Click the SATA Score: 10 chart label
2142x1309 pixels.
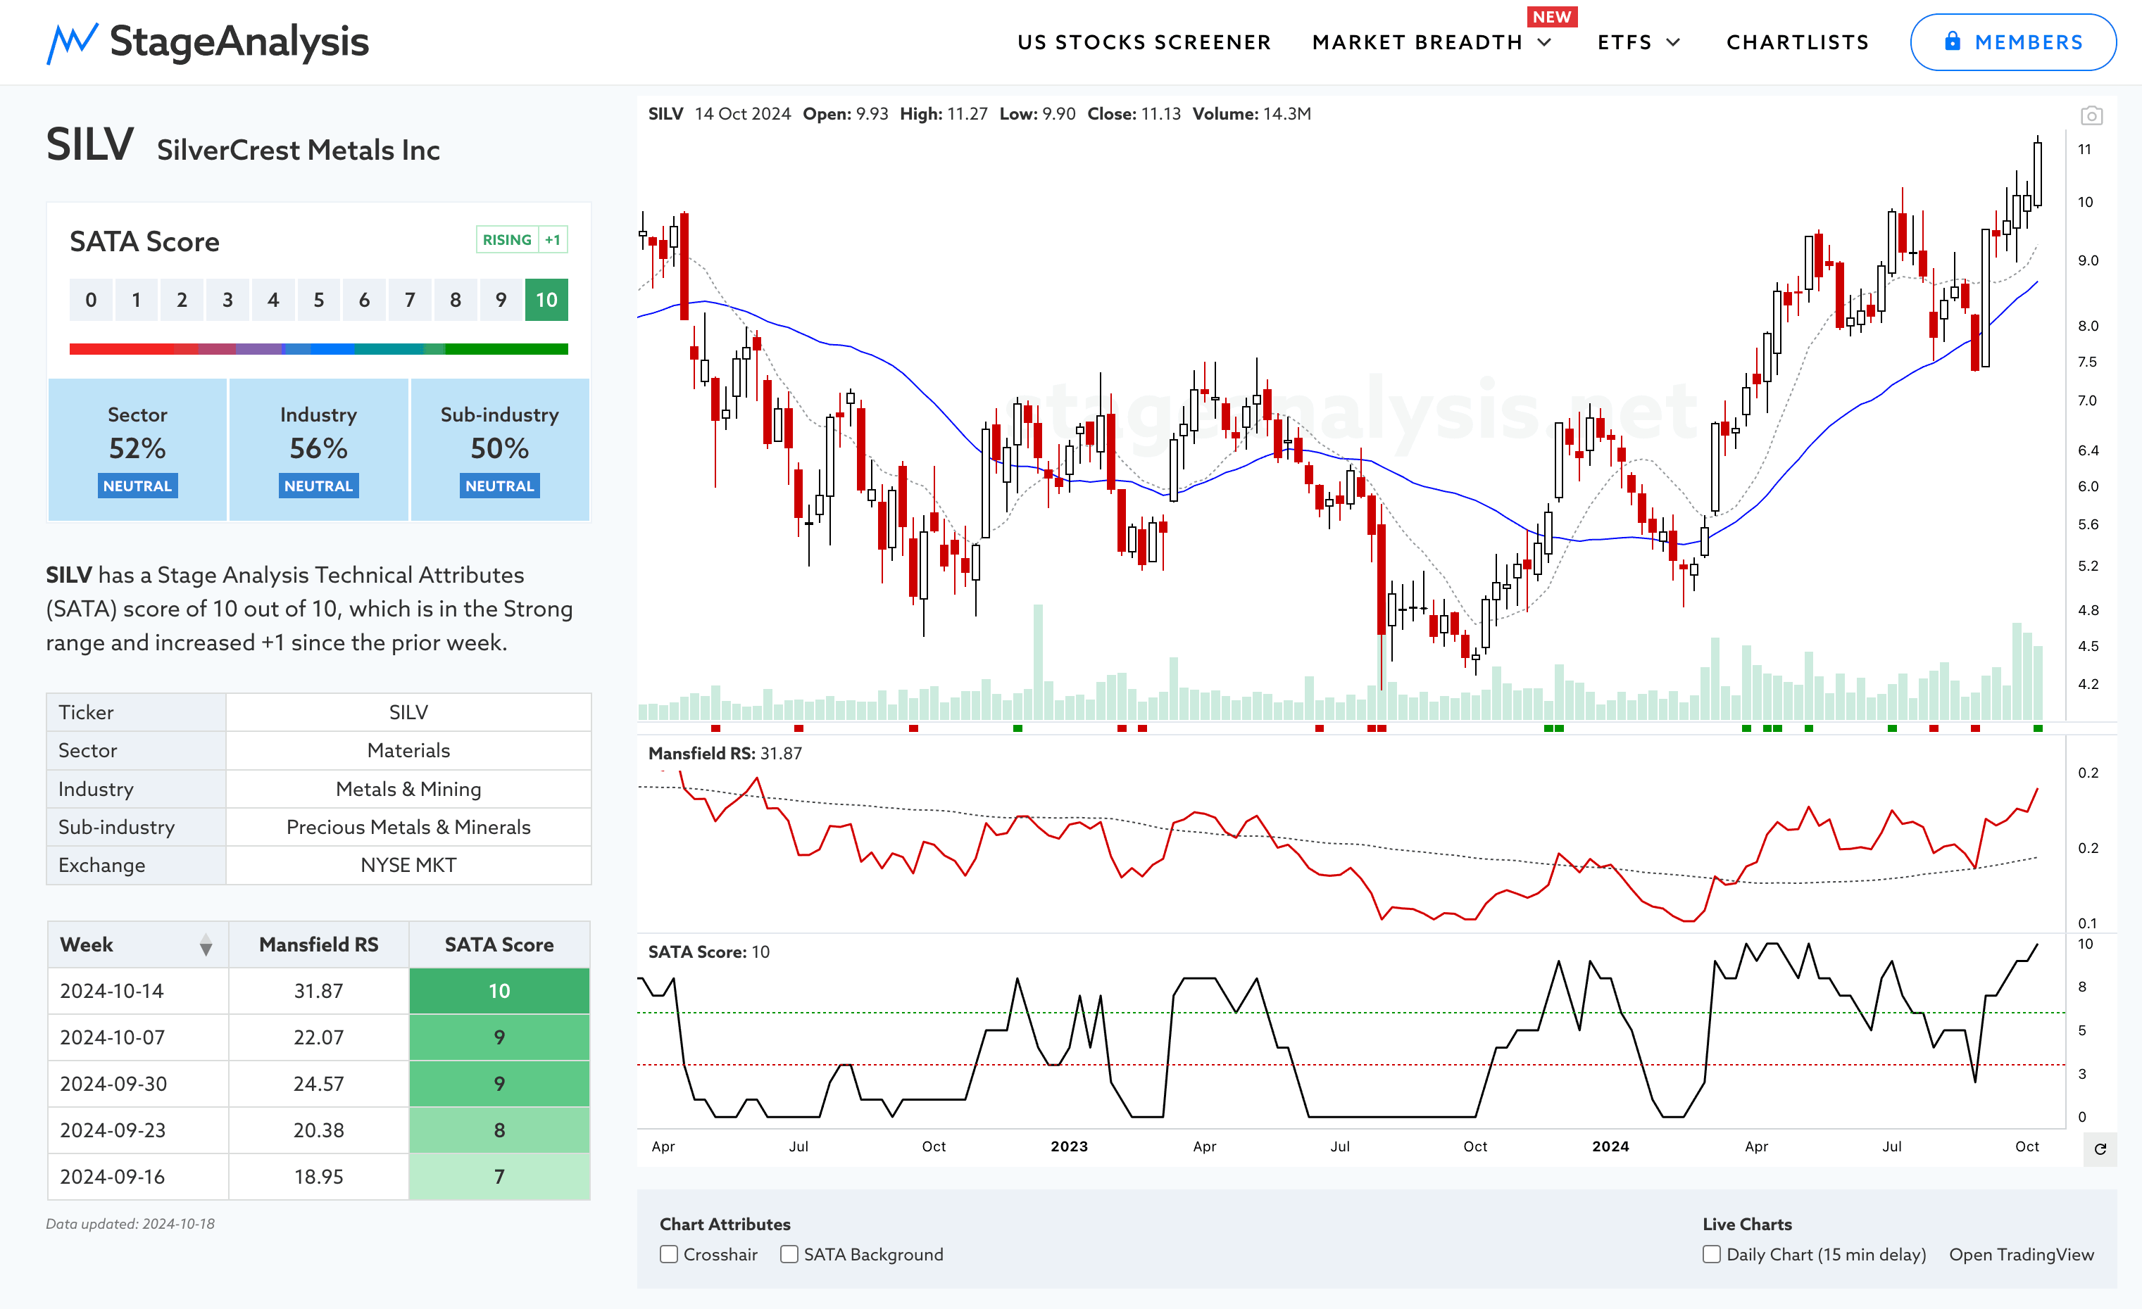pos(708,952)
